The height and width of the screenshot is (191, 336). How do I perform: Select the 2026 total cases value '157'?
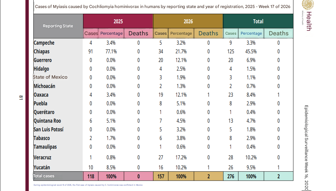(x=161, y=176)
